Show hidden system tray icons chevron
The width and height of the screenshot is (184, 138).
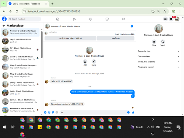point(148,127)
